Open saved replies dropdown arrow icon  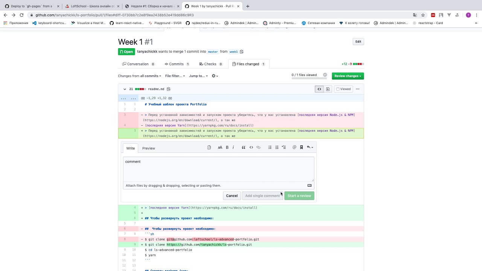tap(310, 148)
